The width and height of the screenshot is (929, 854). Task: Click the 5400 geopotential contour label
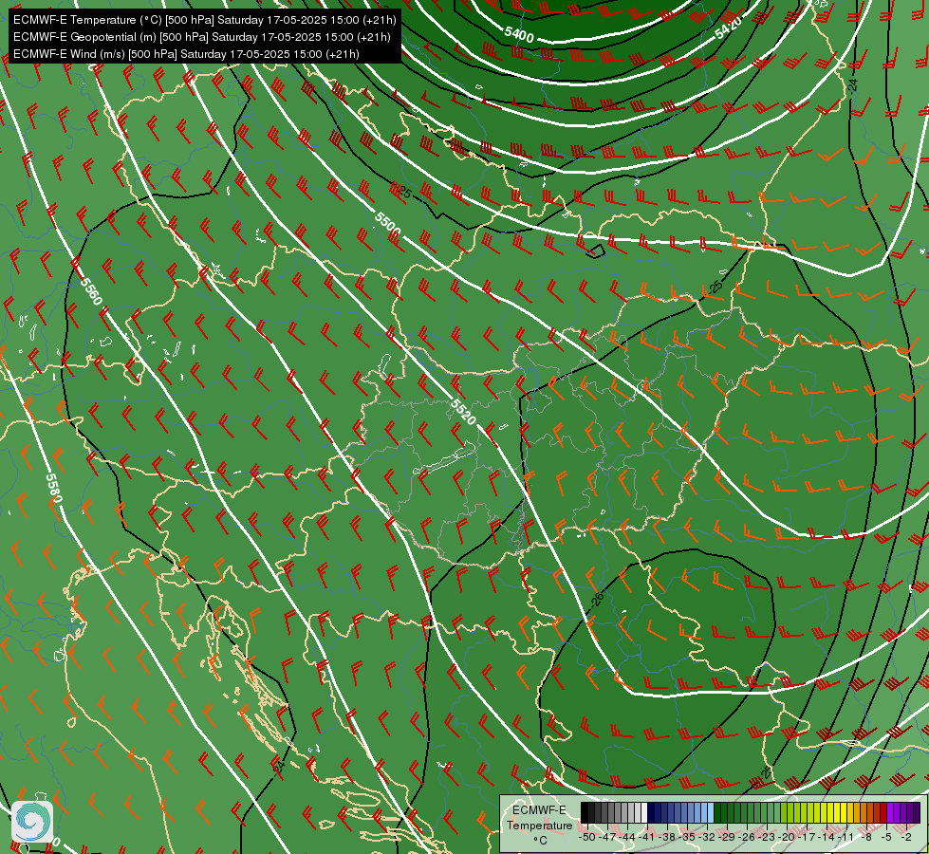pyautogui.click(x=519, y=34)
